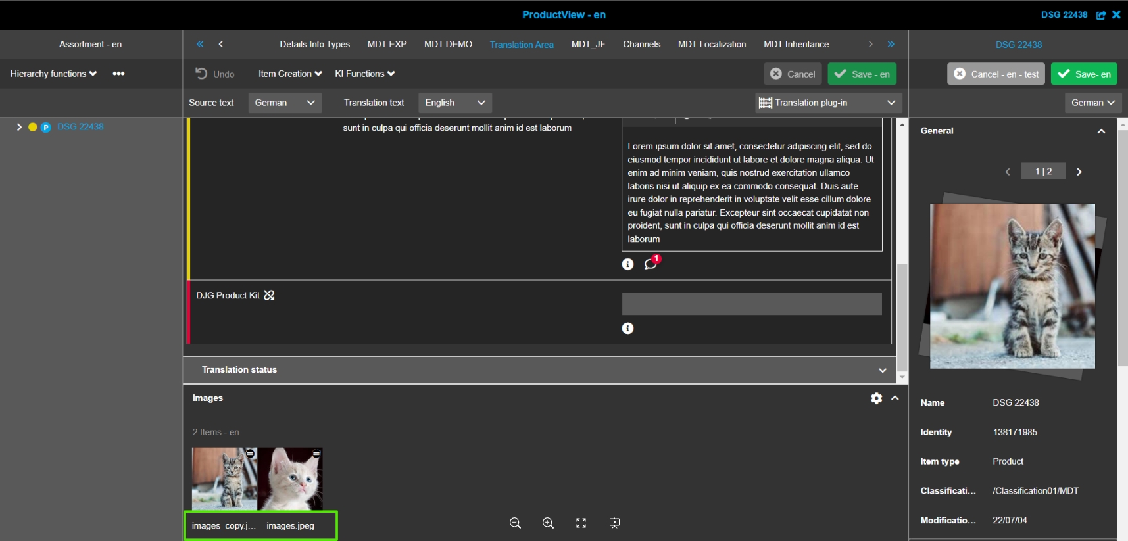The width and height of the screenshot is (1128, 541).
Task: Select the white kitten images.jpeg thumbnail
Action: (x=290, y=479)
